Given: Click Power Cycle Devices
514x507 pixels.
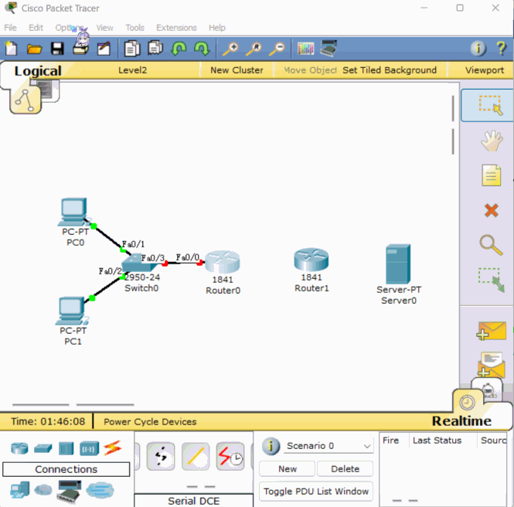Looking at the screenshot, I should click(150, 422).
